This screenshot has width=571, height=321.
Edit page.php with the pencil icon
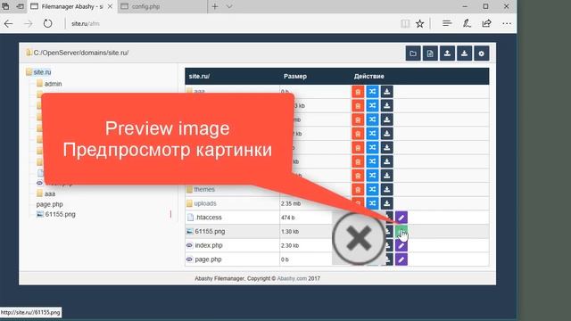(401, 259)
